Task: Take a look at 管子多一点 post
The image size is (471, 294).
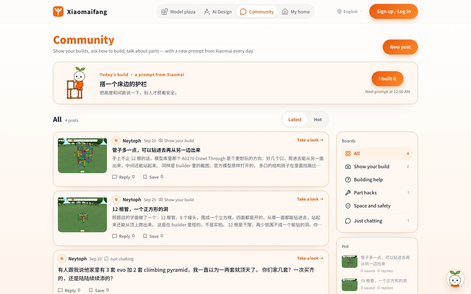Action: [310, 140]
